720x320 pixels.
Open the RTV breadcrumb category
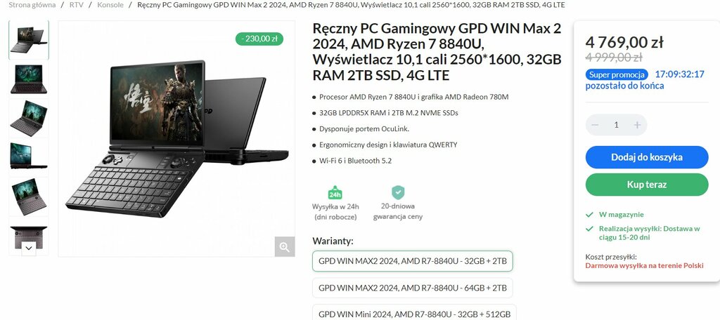click(77, 5)
